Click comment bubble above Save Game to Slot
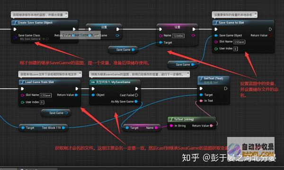This screenshot has height=170, width=284. [x=235, y=15]
